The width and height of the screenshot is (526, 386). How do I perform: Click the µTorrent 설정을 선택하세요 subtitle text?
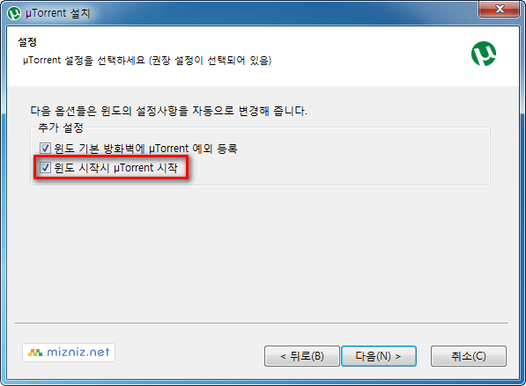[147, 61]
